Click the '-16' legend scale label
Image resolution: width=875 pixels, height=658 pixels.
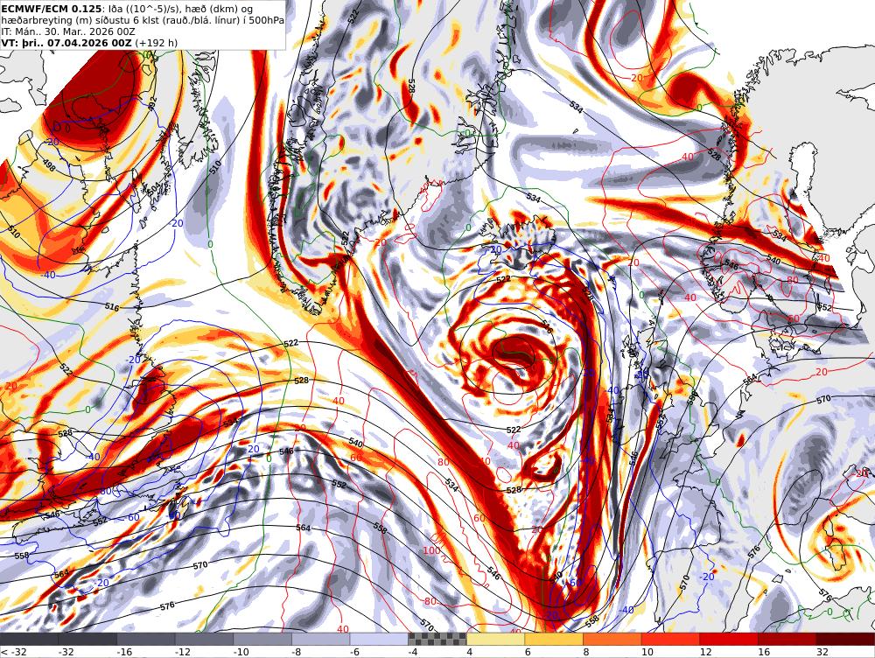[124, 652]
